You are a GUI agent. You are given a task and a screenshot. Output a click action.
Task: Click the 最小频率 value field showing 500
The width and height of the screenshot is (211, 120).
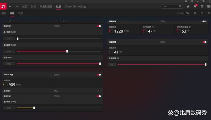pyautogui.click(x=9, y=39)
